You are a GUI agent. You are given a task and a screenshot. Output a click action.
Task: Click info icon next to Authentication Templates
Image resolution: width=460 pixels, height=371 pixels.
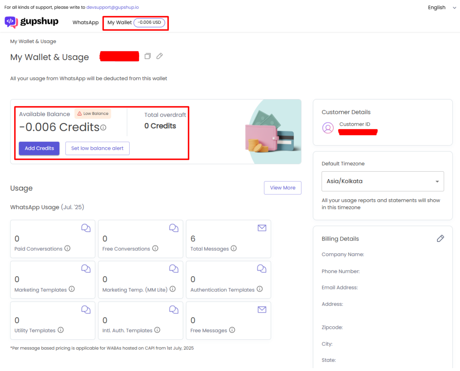pos(260,289)
